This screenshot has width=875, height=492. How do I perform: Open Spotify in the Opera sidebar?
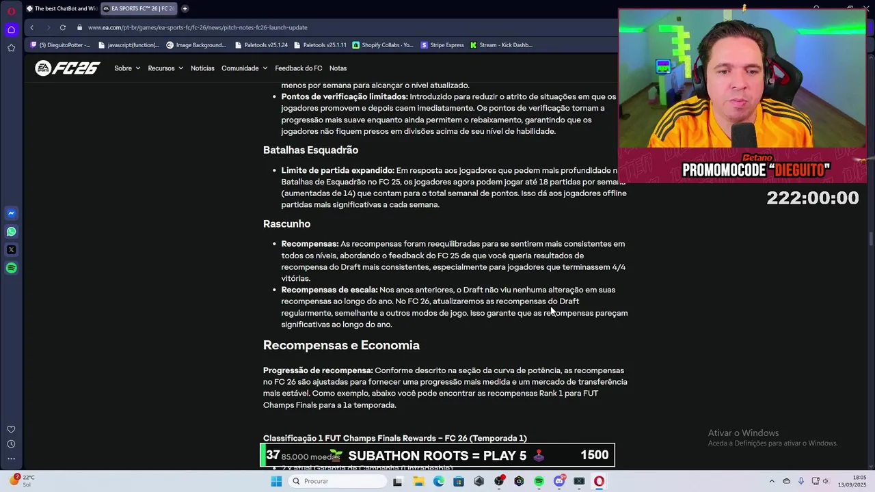(x=11, y=268)
